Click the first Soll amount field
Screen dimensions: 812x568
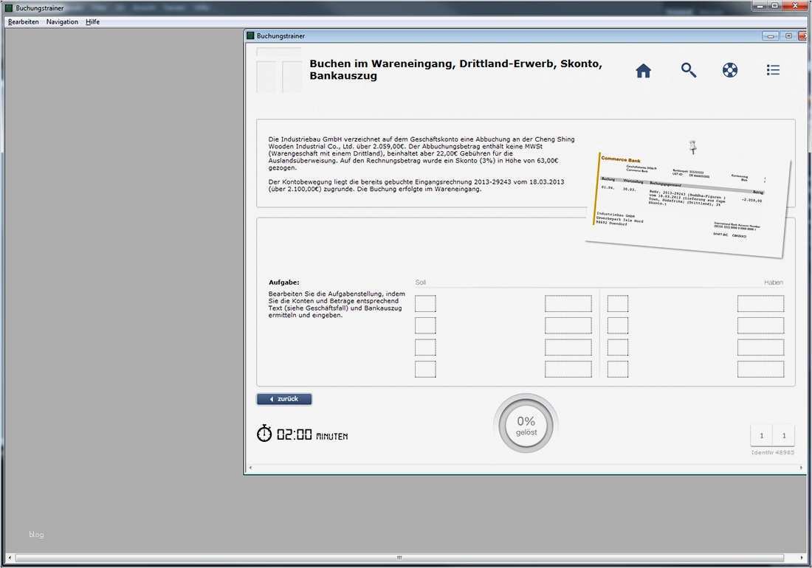click(567, 302)
